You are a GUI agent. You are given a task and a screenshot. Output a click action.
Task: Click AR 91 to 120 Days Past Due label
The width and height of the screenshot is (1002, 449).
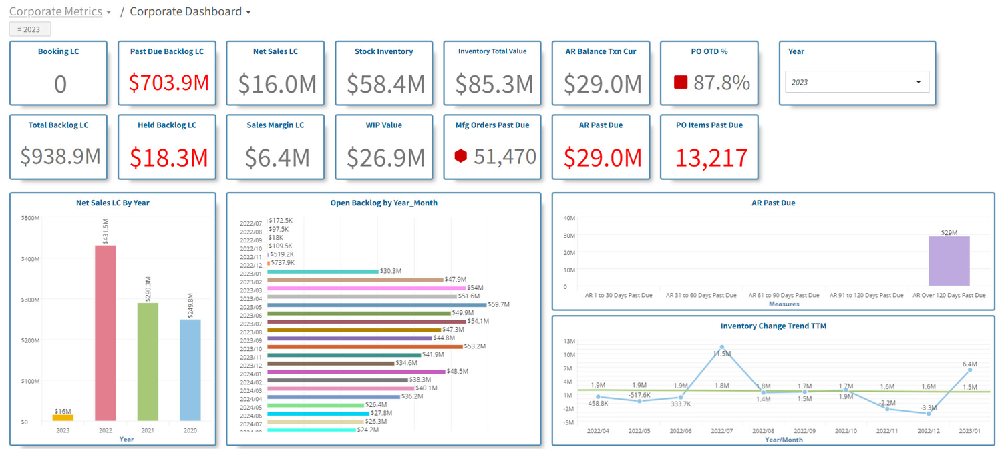coord(866,295)
